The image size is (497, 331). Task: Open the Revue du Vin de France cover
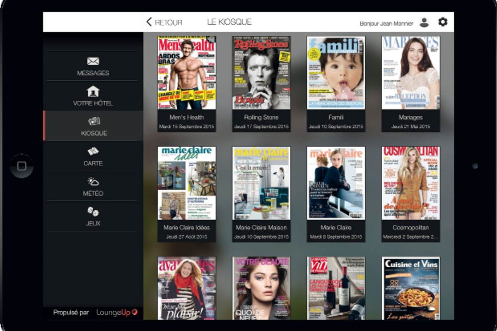(x=336, y=288)
